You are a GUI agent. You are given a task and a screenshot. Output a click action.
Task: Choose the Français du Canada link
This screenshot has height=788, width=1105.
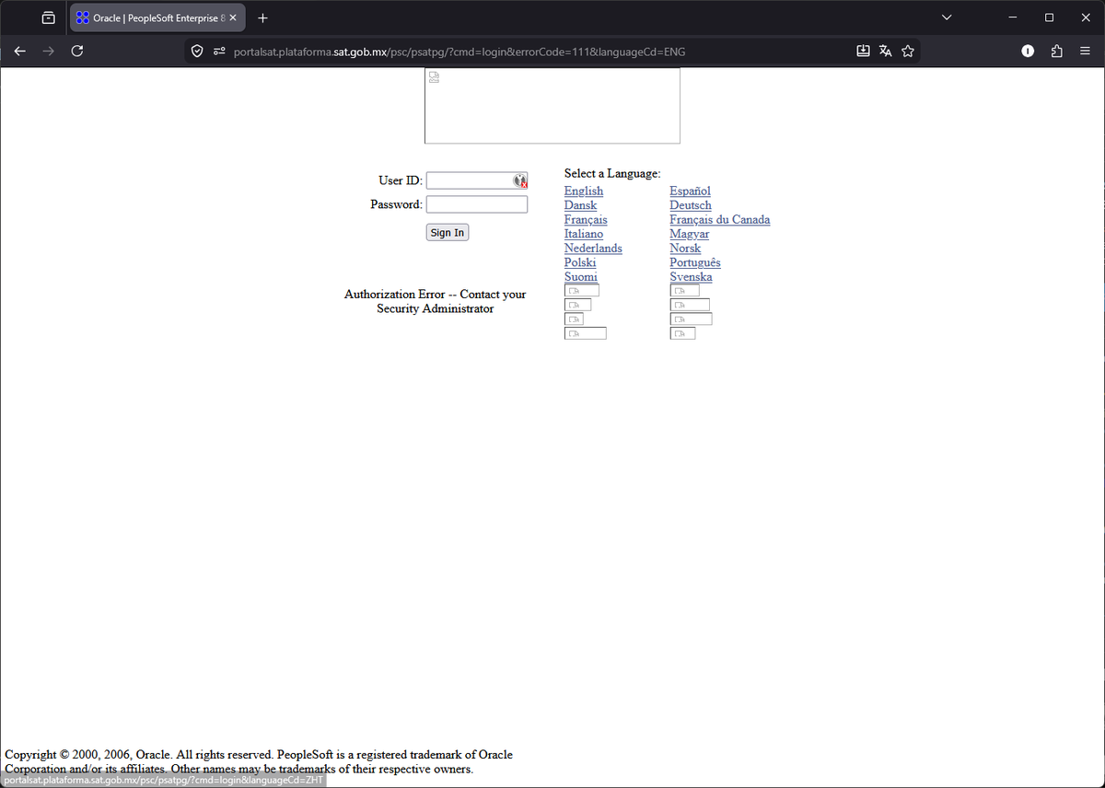[720, 219]
